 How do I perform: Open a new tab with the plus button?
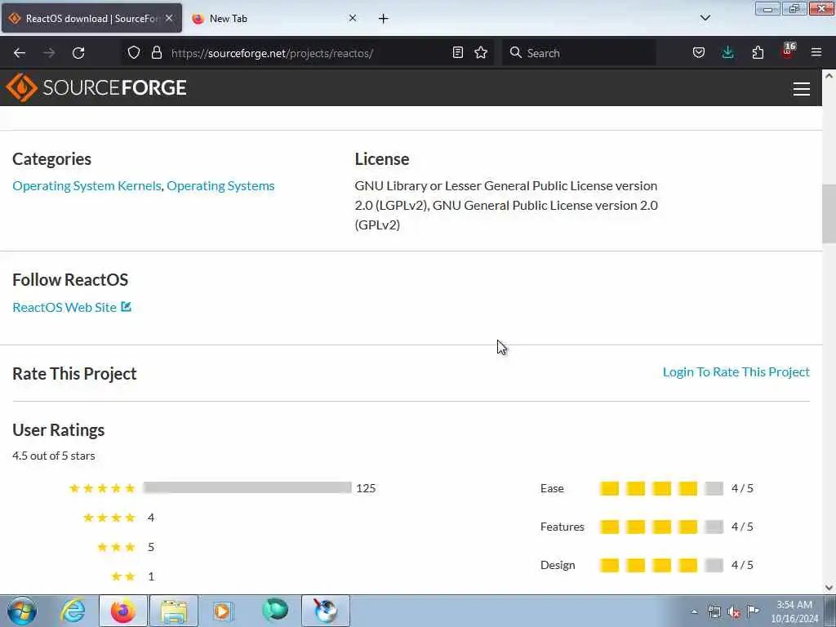click(384, 19)
